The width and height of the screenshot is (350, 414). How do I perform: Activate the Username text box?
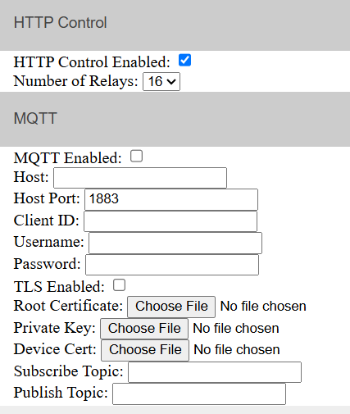tap(175, 243)
